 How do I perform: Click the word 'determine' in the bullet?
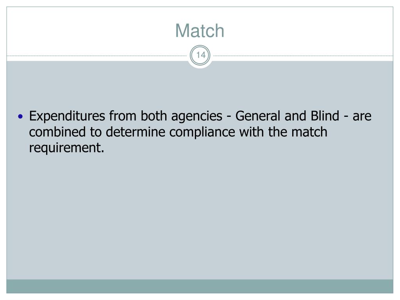click(136, 132)
